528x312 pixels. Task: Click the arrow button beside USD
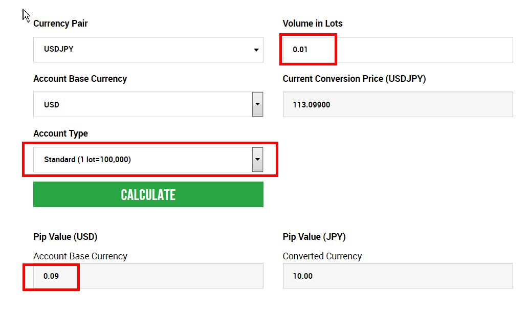257,104
